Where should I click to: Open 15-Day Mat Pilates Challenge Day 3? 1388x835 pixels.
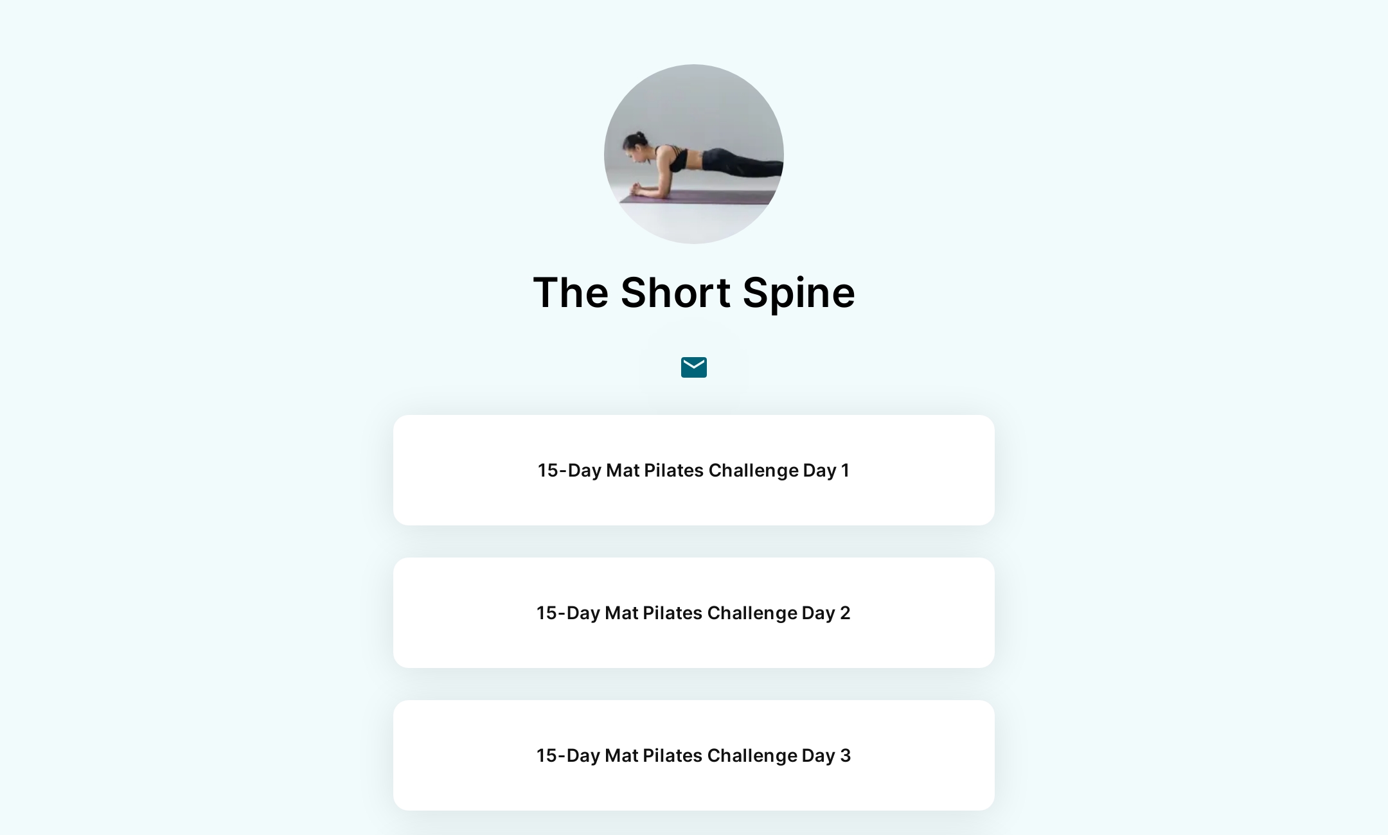point(694,755)
